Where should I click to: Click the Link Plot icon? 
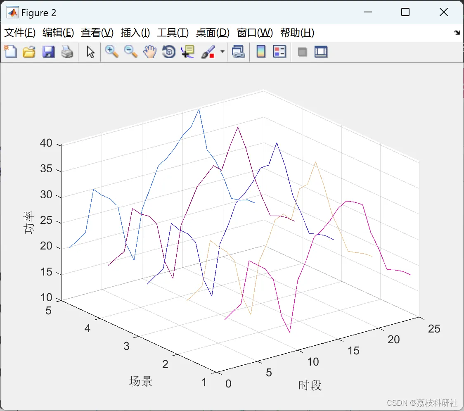tap(239, 52)
